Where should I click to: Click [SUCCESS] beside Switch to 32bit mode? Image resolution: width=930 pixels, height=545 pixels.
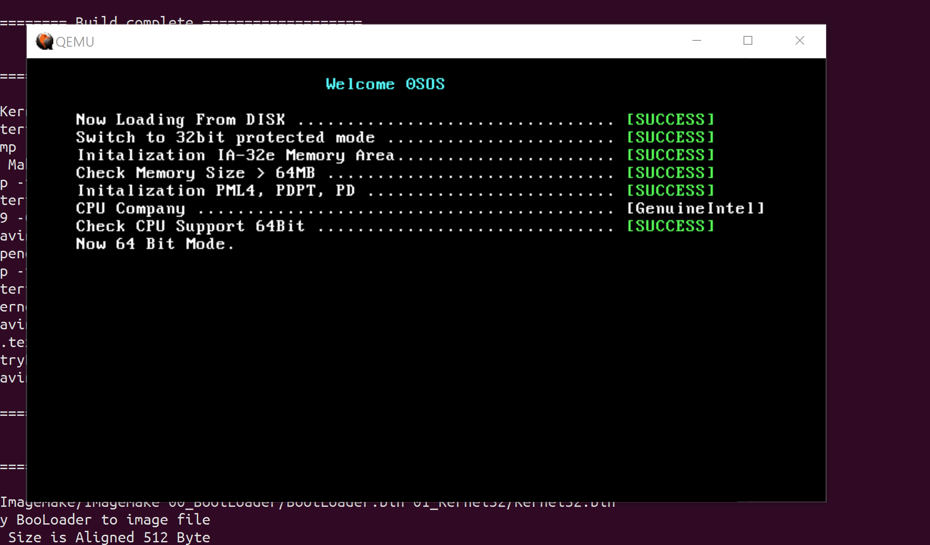[x=671, y=137]
